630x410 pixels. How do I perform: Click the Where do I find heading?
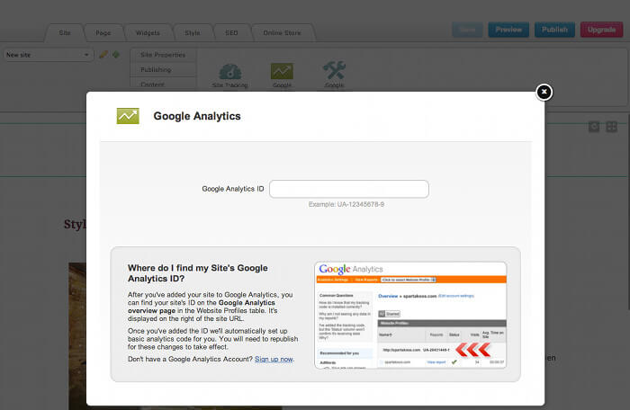click(198, 273)
